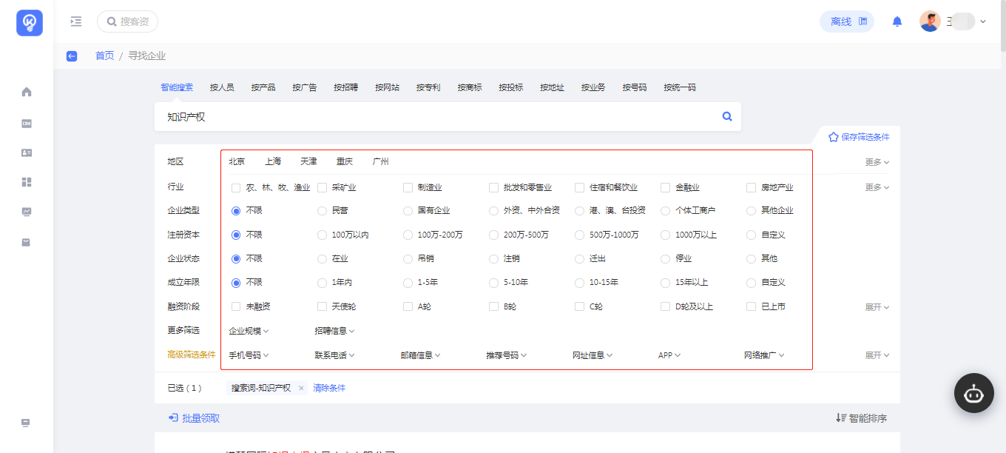
Task: Open the 招聘信息 dropdown
Action: tap(334, 331)
